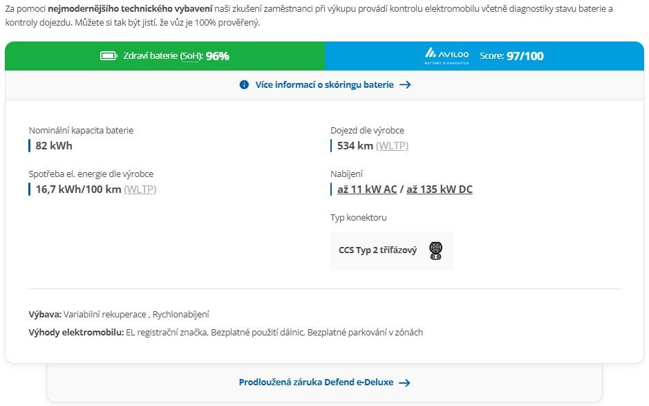Click the AVILOO Battery Diagnostics logo

point(446,56)
